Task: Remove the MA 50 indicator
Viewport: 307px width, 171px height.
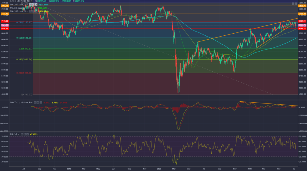Action: tap(35, 8)
